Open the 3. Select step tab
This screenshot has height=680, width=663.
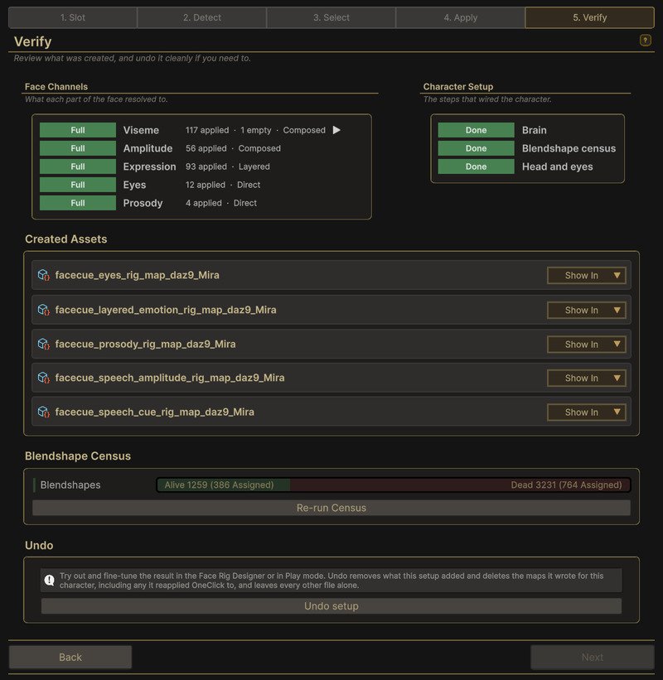tap(331, 17)
